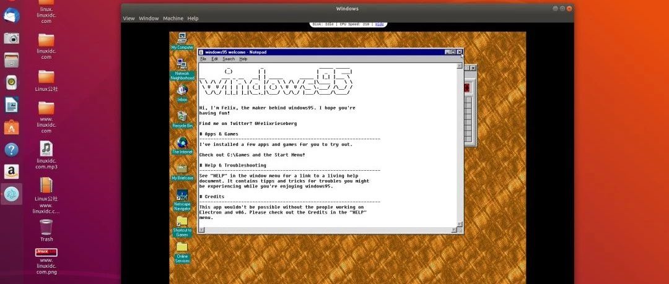Click the '# Apps & Games' heading
Viewport: 669px width, 284px height.
(x=219, y=134)
